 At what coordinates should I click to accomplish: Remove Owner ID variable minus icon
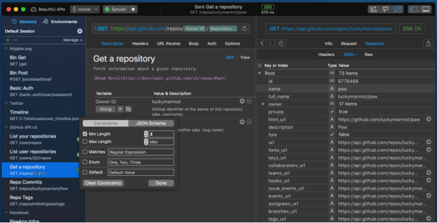pyautogui.click(x=249, y=101)
